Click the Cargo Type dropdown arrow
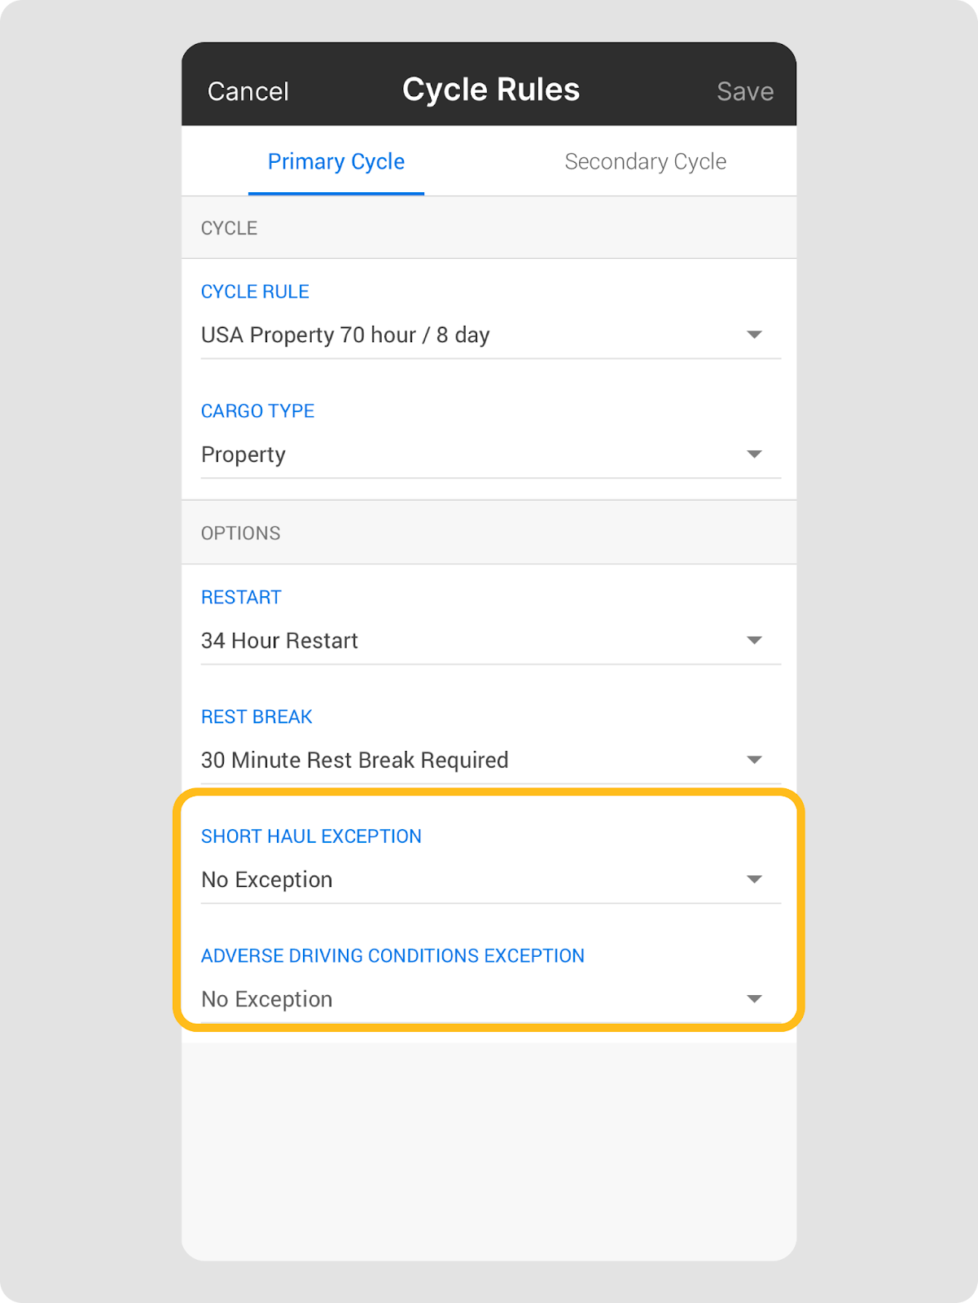The width and height of the screenshot is (978, 1303). point(754,454)
